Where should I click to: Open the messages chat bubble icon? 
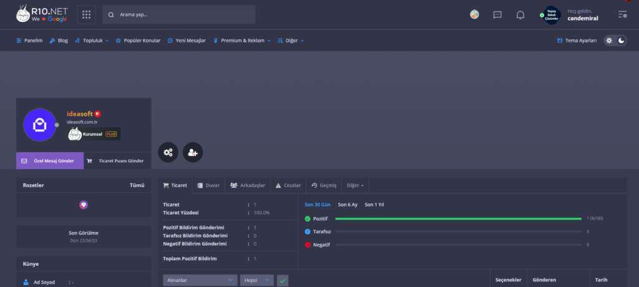point(497,14)
